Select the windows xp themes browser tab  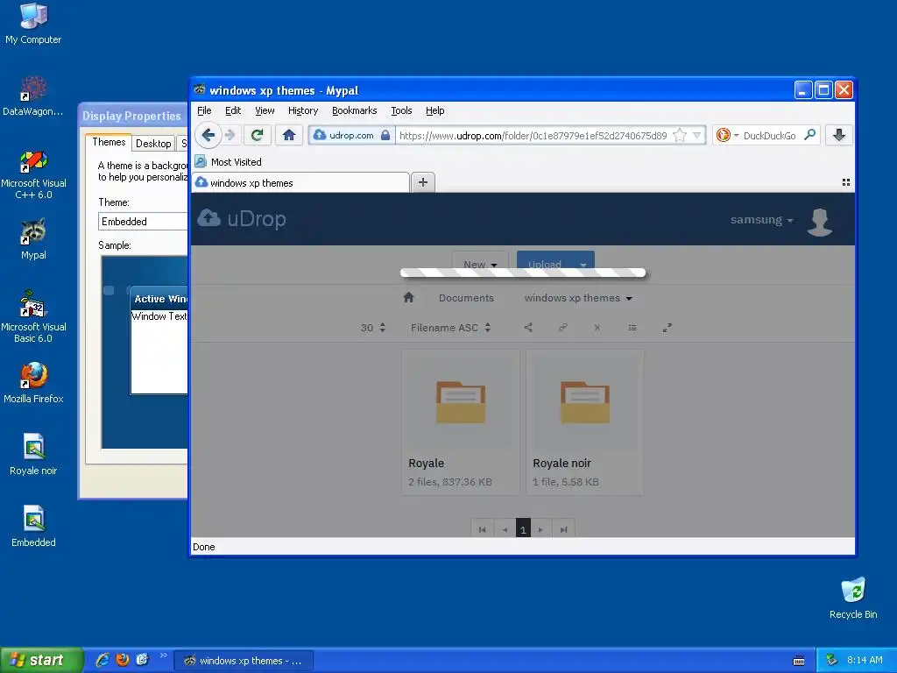[x=301, y=182]
